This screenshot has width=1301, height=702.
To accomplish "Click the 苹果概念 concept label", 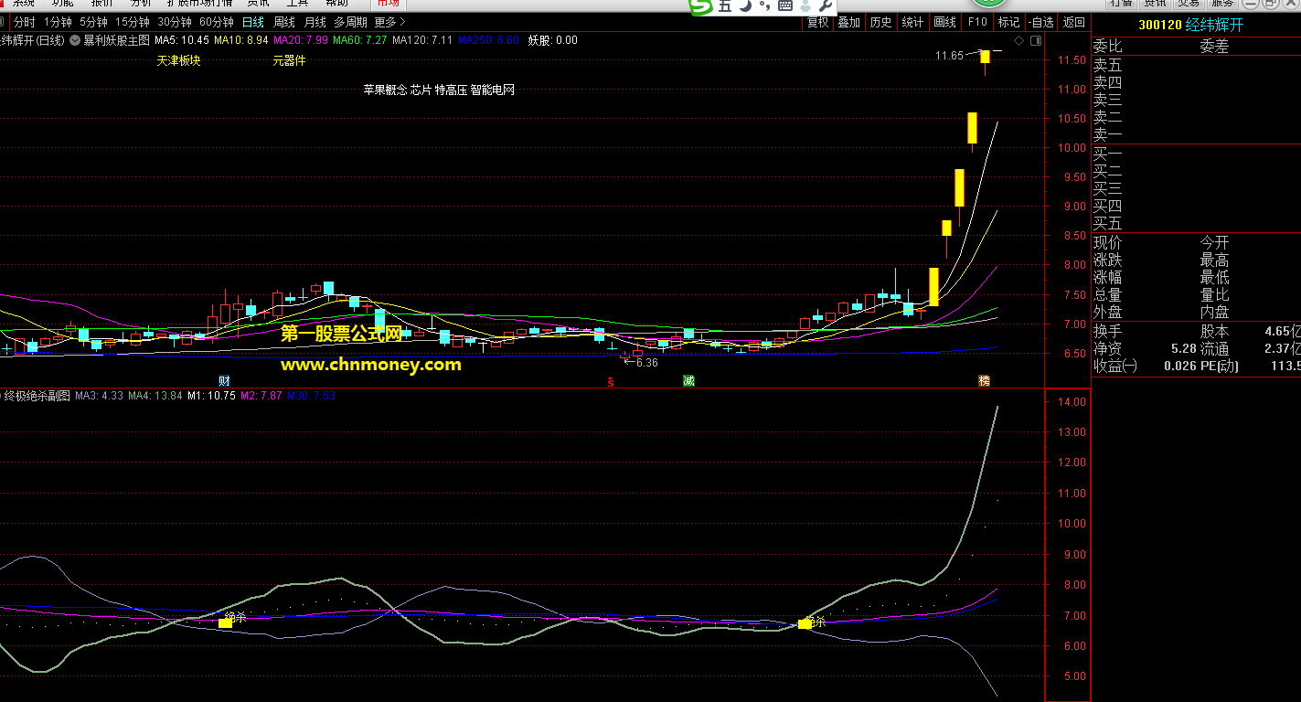I will (385, 90).
